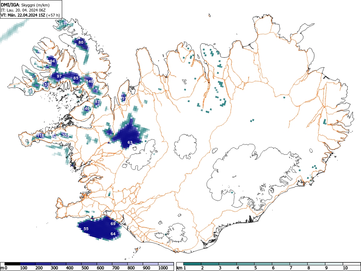The image size is (361, 271).
Task: Click the '151' visibility value on the map
Action: click(46, 85)
